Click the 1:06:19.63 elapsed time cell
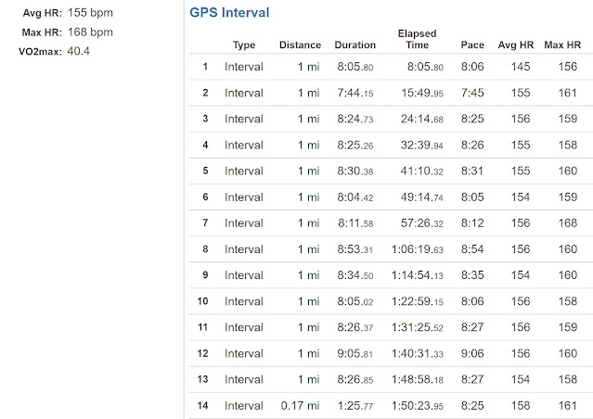The height and width of the screenshot is (419, 593). click(416, 249)
